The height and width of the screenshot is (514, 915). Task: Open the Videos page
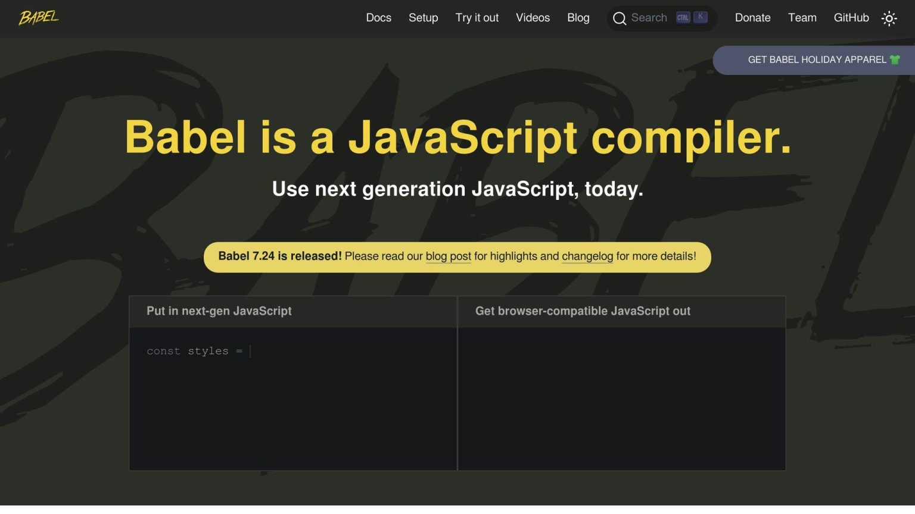(x=533, y=18)
